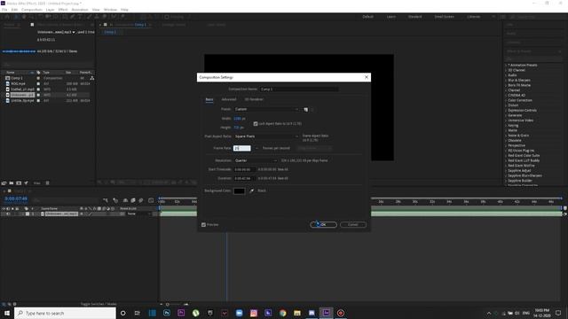
Task: Open the Composition menu
Action: 32,10
